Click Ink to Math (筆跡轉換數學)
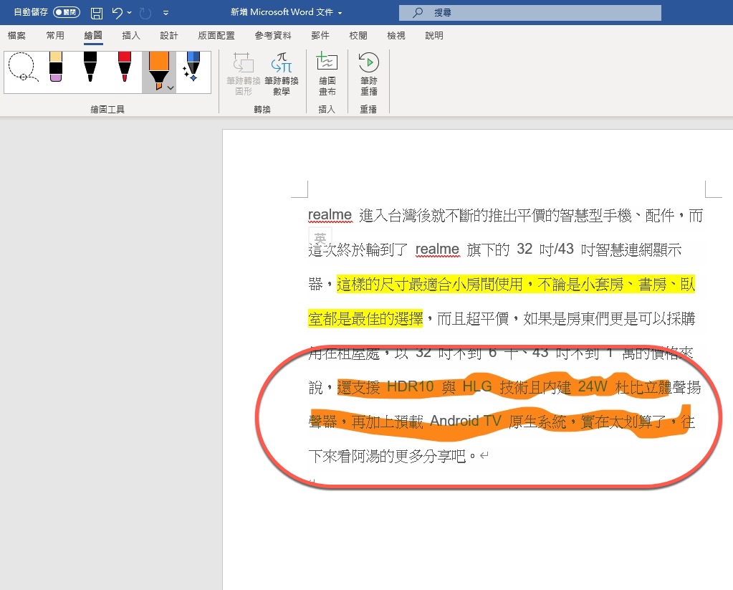 click(281, 74)
